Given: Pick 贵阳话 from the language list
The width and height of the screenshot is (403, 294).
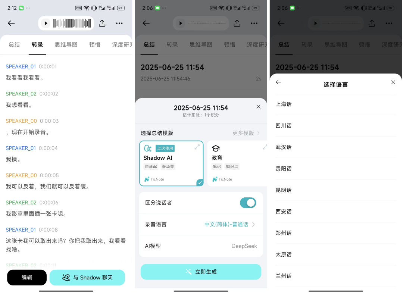Looking at the screenshot, I should tap(336, 169).
